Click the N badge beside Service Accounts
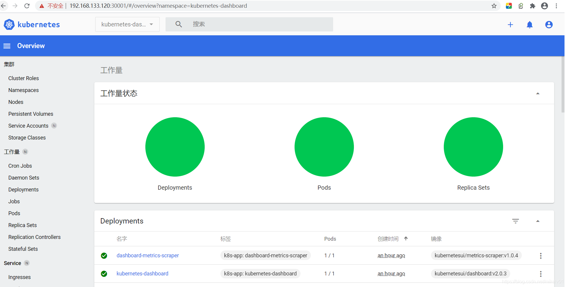 coord(54,126)
